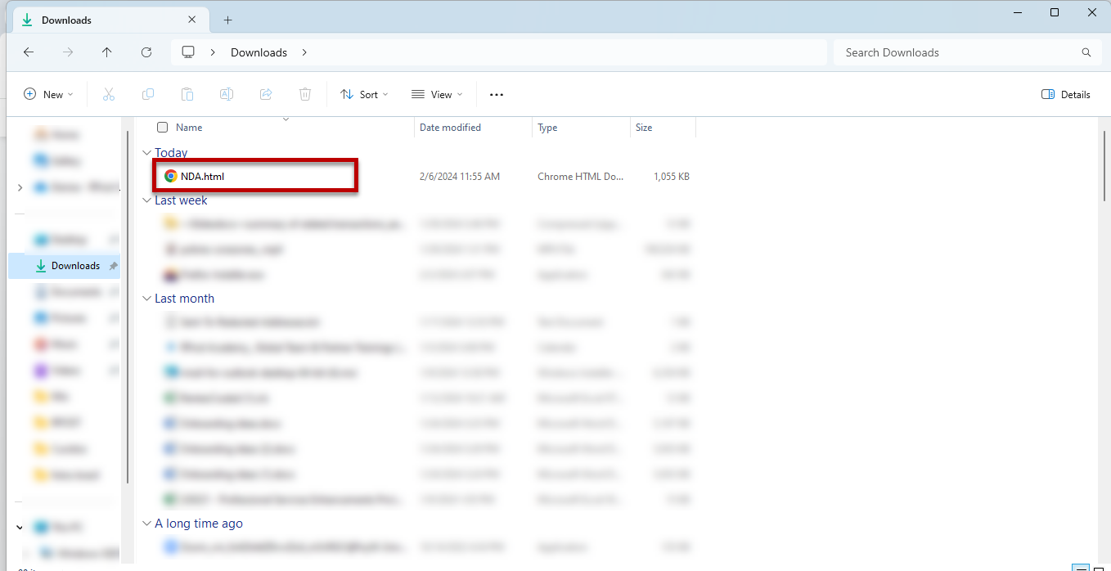
Task: Open the View options dropdown
Action: [x=437, y=94]
